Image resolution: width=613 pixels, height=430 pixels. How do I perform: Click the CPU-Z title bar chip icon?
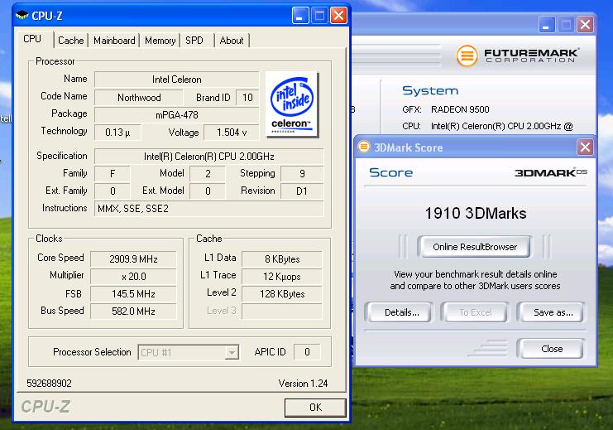(22, 16)
